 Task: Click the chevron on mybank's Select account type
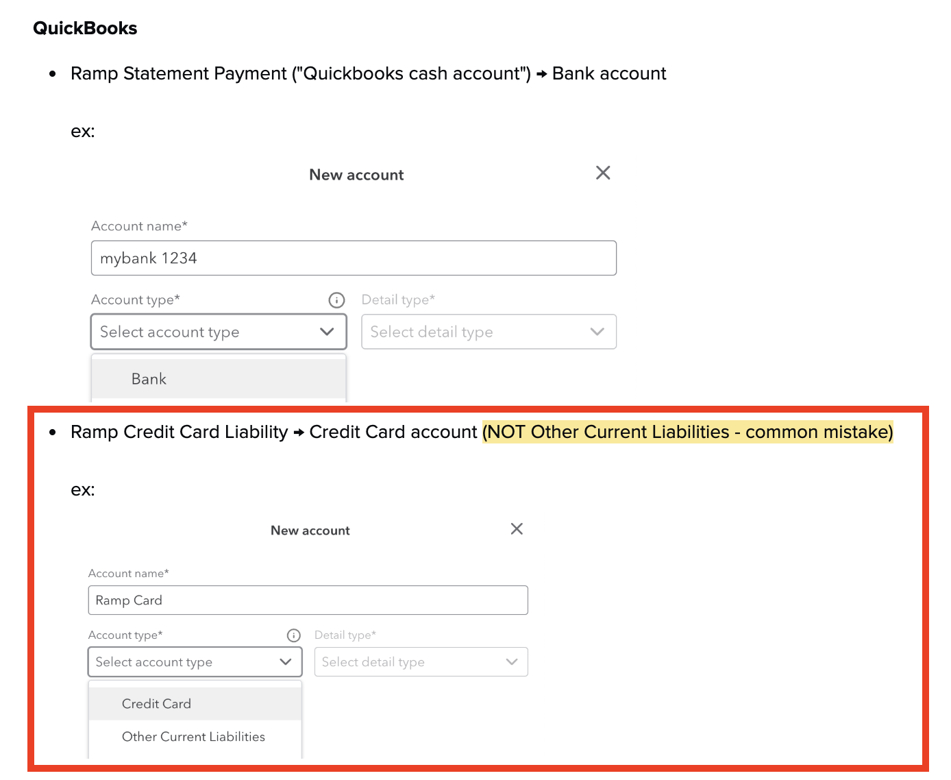[x=327, y=332]
